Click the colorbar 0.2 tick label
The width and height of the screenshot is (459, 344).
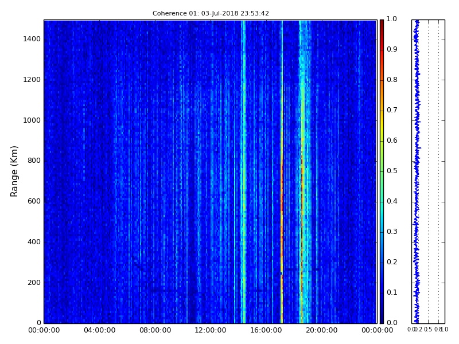[392, 262]
